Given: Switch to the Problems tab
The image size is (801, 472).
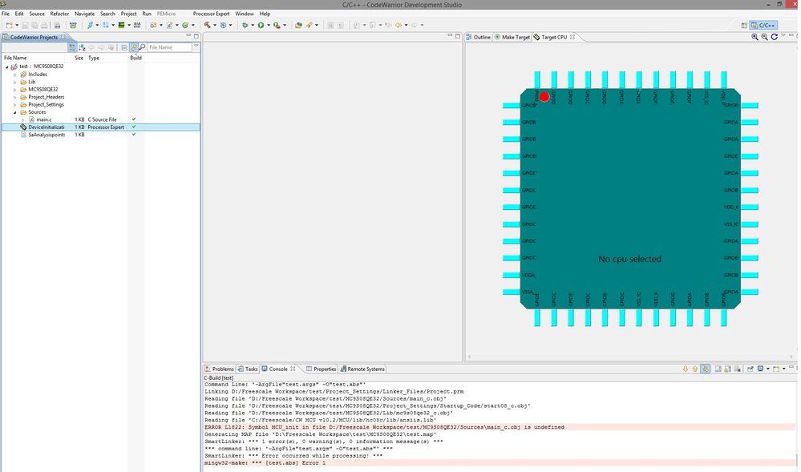Looking at the screenshot, I should coord(222,369).
